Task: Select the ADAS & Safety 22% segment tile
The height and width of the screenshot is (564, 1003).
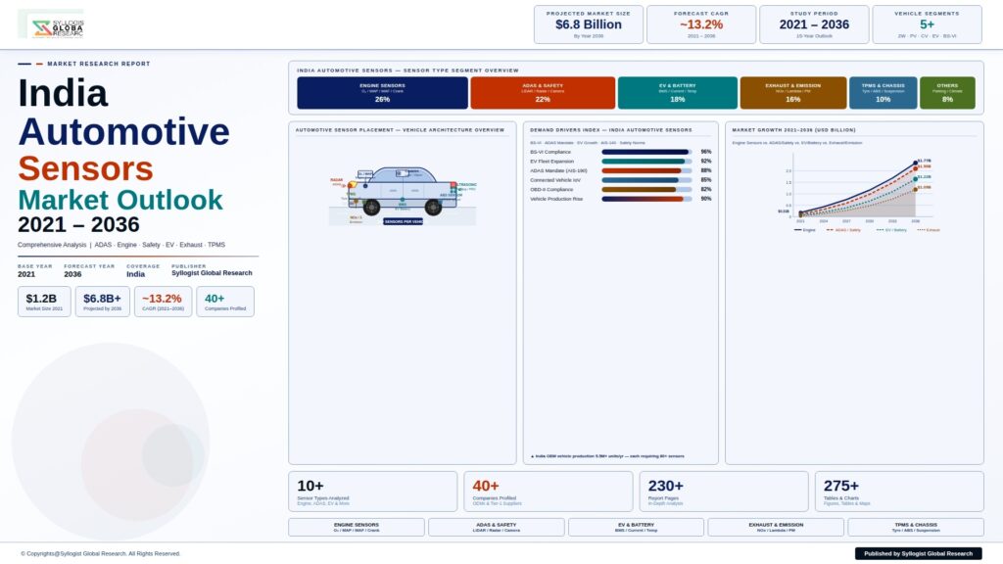Action: point(542,93)
